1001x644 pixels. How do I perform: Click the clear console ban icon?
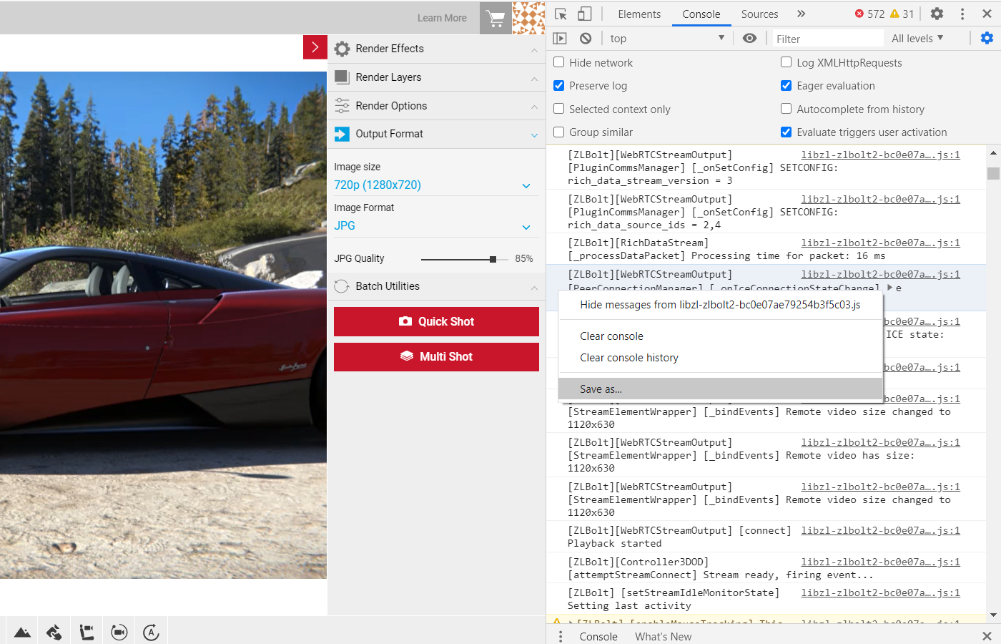586,39
